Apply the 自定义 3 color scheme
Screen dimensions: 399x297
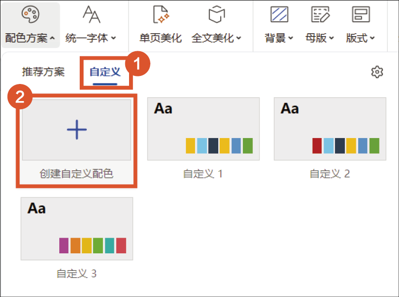click(x=76, y=229)
